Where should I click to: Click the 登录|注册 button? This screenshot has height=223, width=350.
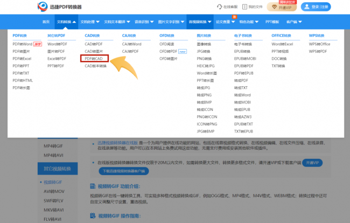coord(316,6)
